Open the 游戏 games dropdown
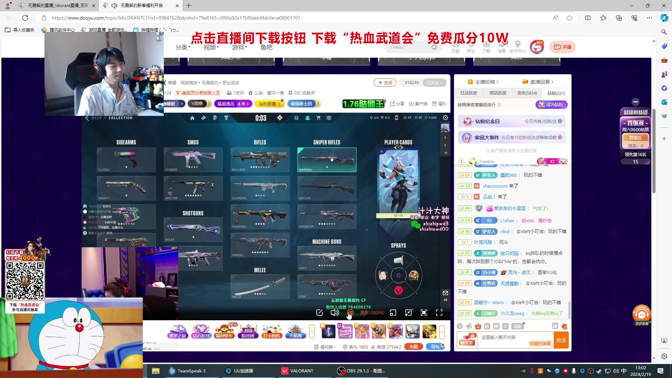 coord(239,47)
